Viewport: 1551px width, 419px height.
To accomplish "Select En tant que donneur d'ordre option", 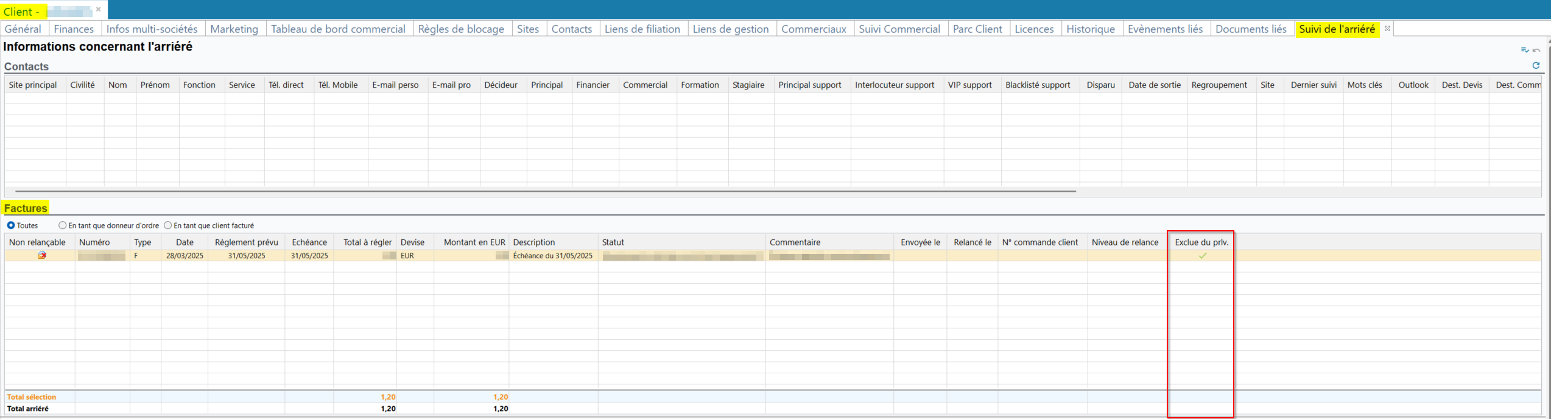I will (63, 225).
